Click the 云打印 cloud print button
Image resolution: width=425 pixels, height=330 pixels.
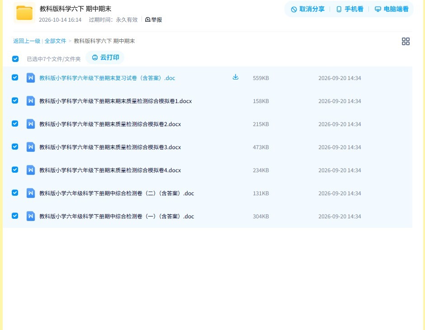[105, 57]
